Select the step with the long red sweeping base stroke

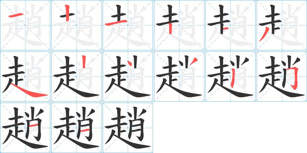coord(25,76)
